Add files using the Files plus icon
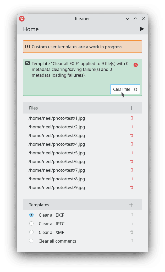The width and height of the screenshot is (165, 272). [131, 108]
